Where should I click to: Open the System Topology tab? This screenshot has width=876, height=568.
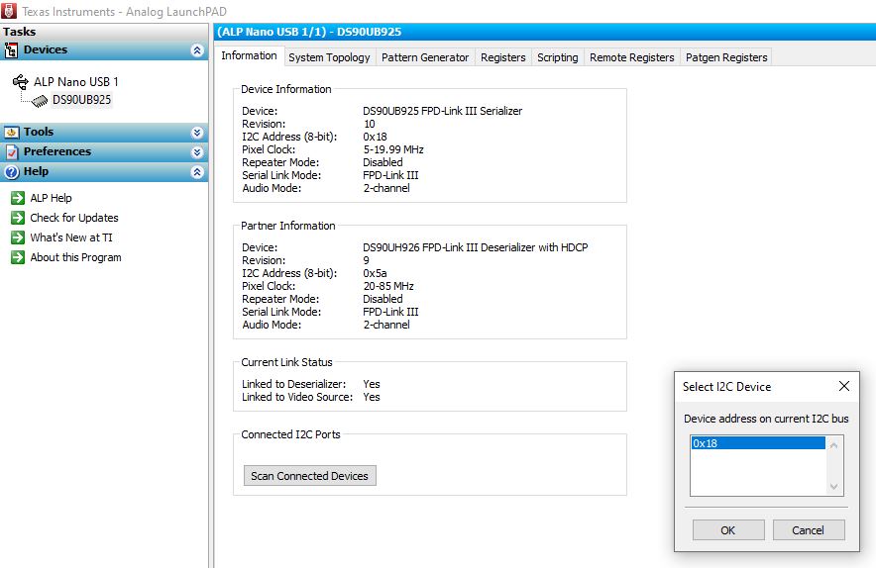329,57
